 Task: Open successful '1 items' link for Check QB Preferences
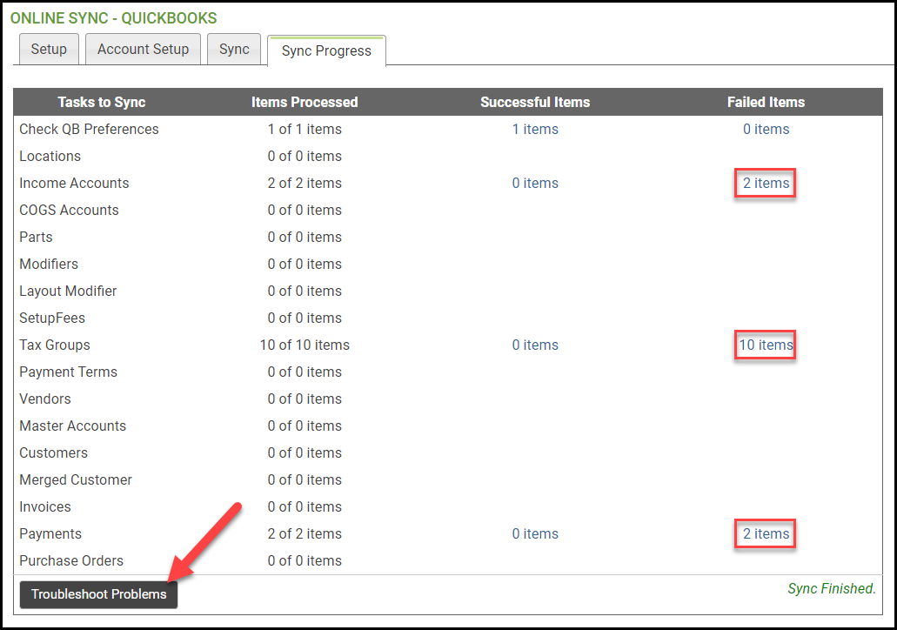(535, 130)
